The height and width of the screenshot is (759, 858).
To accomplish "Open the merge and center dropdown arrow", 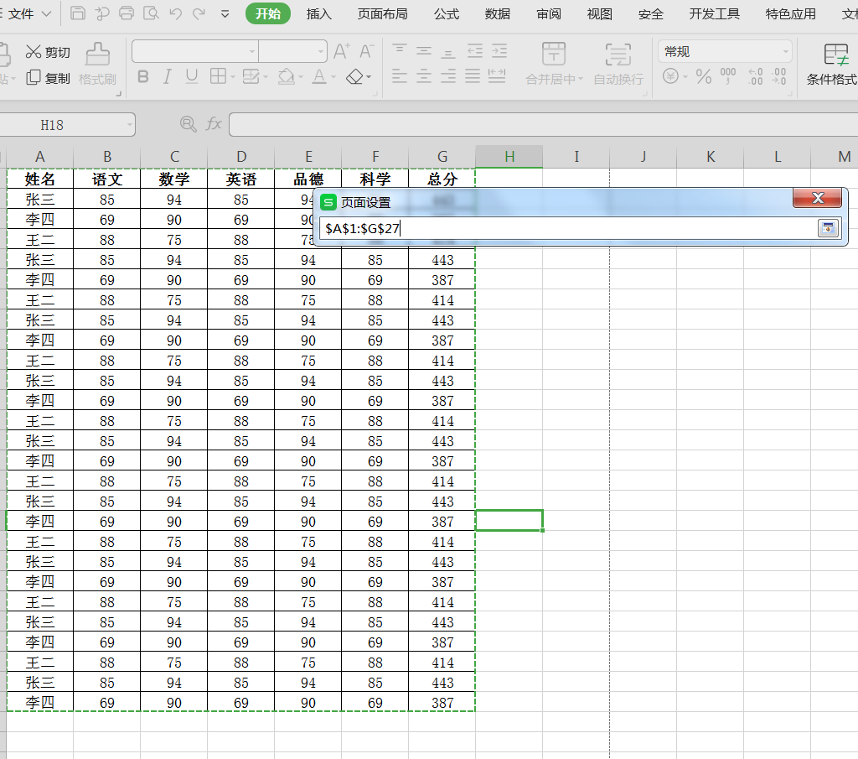I will tap(580, 80).
